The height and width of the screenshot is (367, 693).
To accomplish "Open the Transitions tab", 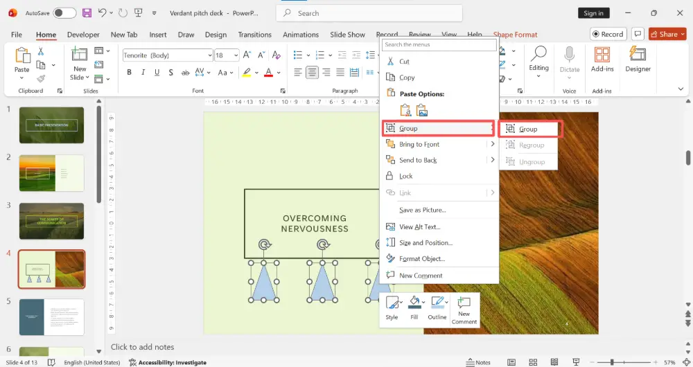I will click(x=254, y=35).
